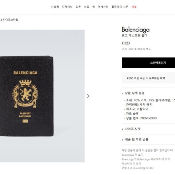This screenshot has height=175, width=175.
Task: Collapse the 상품 상세 설명 section
Action: coord(133,93)
